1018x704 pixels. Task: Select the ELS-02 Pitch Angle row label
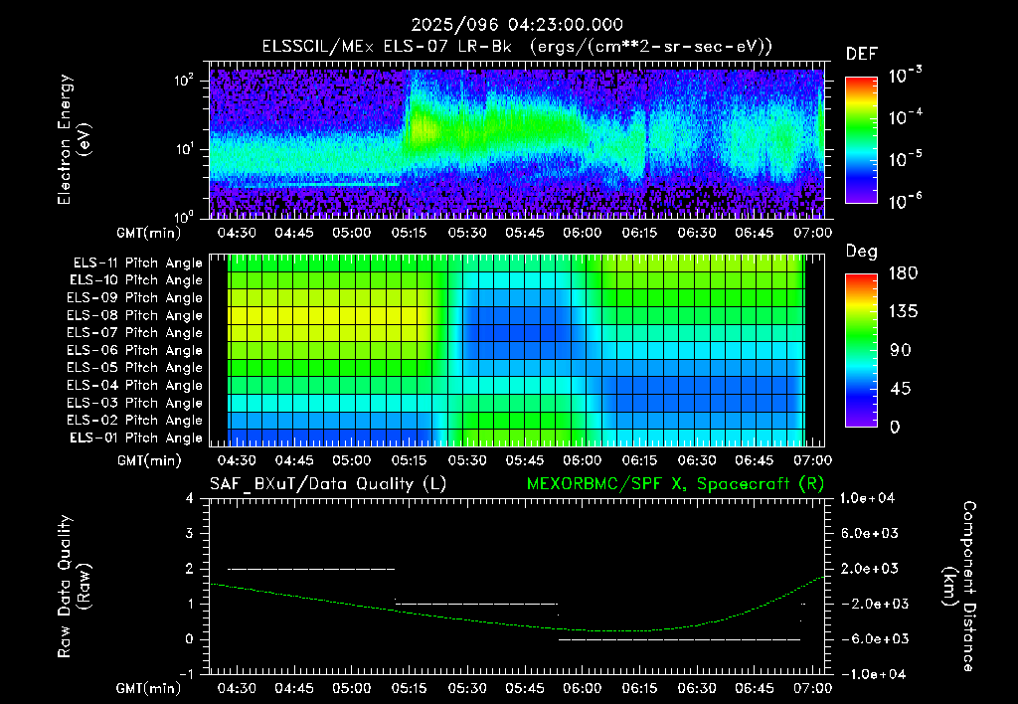click(135, 421)
